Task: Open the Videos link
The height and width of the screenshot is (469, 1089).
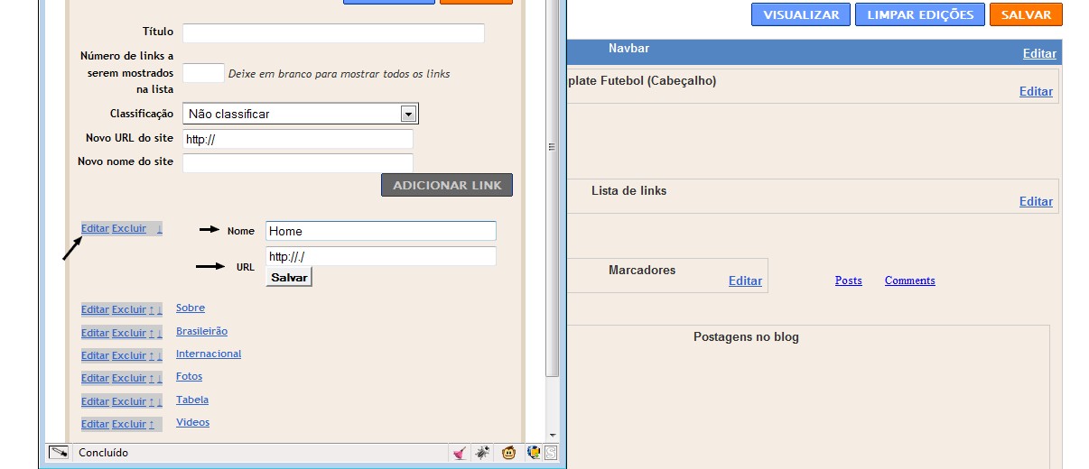Action: point(192,422)
